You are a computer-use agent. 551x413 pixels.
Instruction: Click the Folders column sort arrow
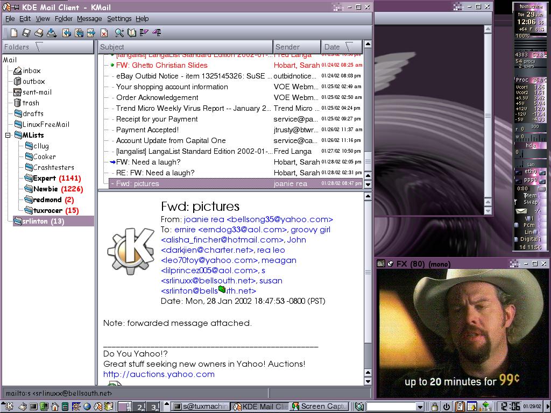pos(39,47)
